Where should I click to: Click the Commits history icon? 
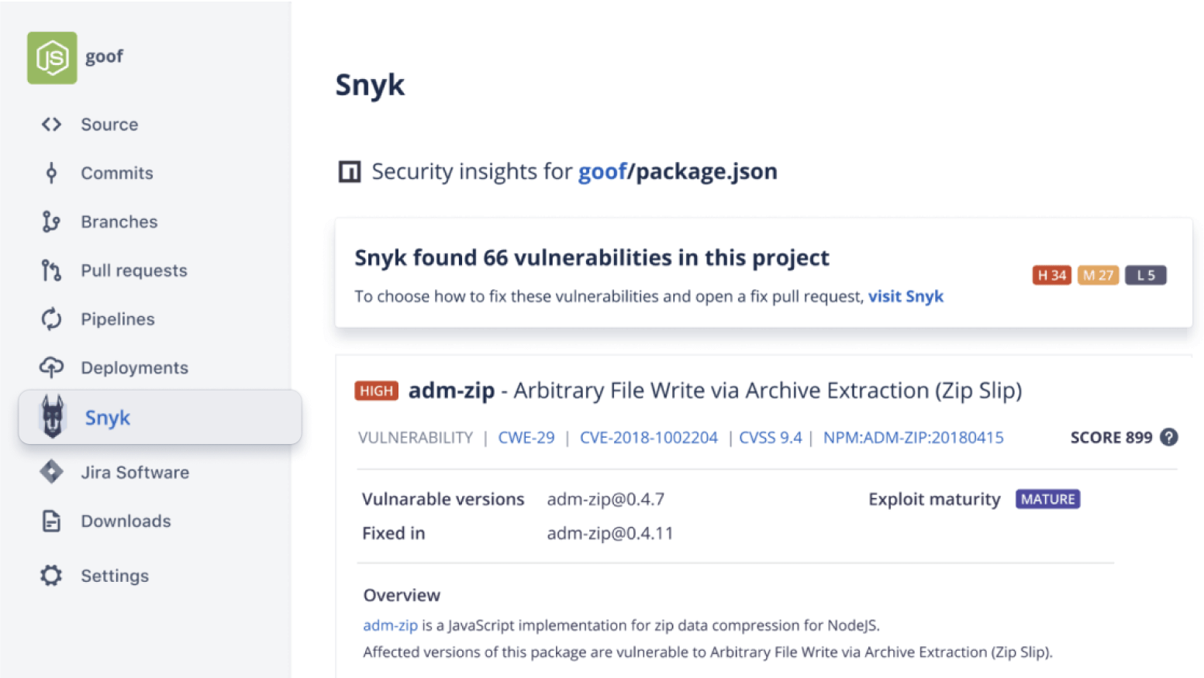[x=51, y=173]
